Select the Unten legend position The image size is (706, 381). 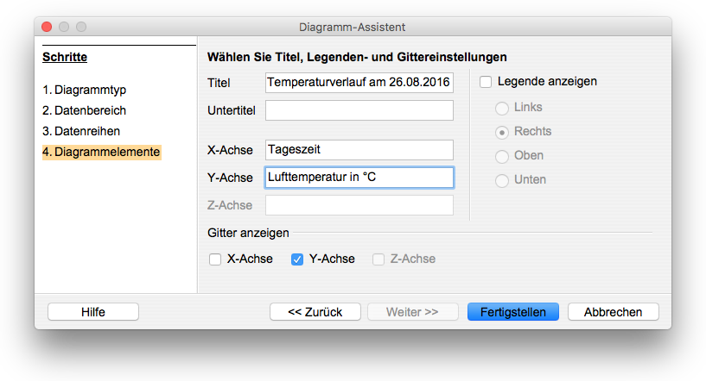tap(501, 180)
